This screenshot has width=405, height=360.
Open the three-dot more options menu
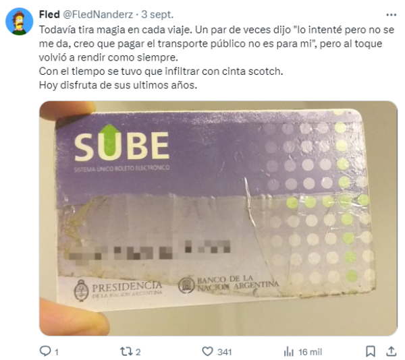click(391, 15)
